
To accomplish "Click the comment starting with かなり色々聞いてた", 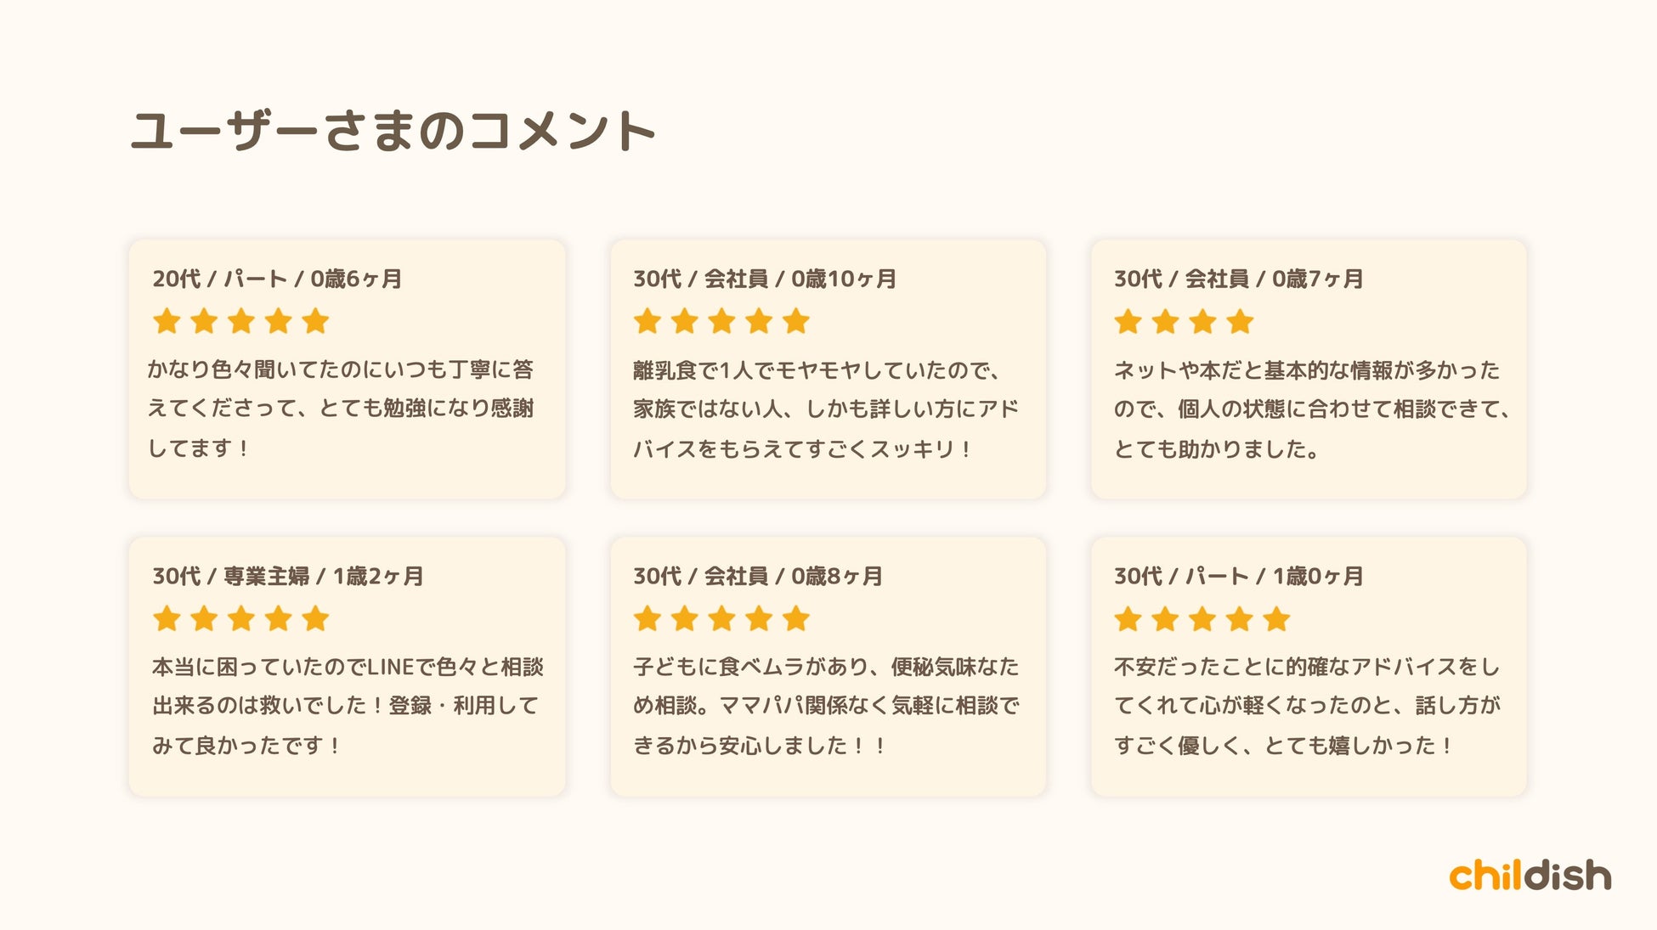I will [341, 409].
